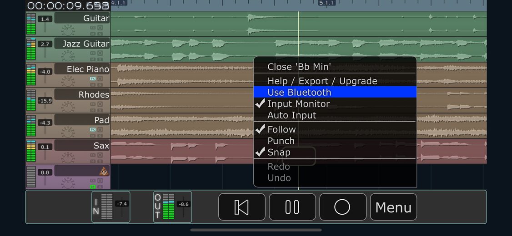Arm recording on the Jazz Guitar track

coord(100,53)
